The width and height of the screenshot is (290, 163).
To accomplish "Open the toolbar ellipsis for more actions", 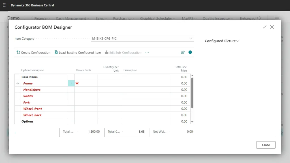I will (x=147, y=52).
